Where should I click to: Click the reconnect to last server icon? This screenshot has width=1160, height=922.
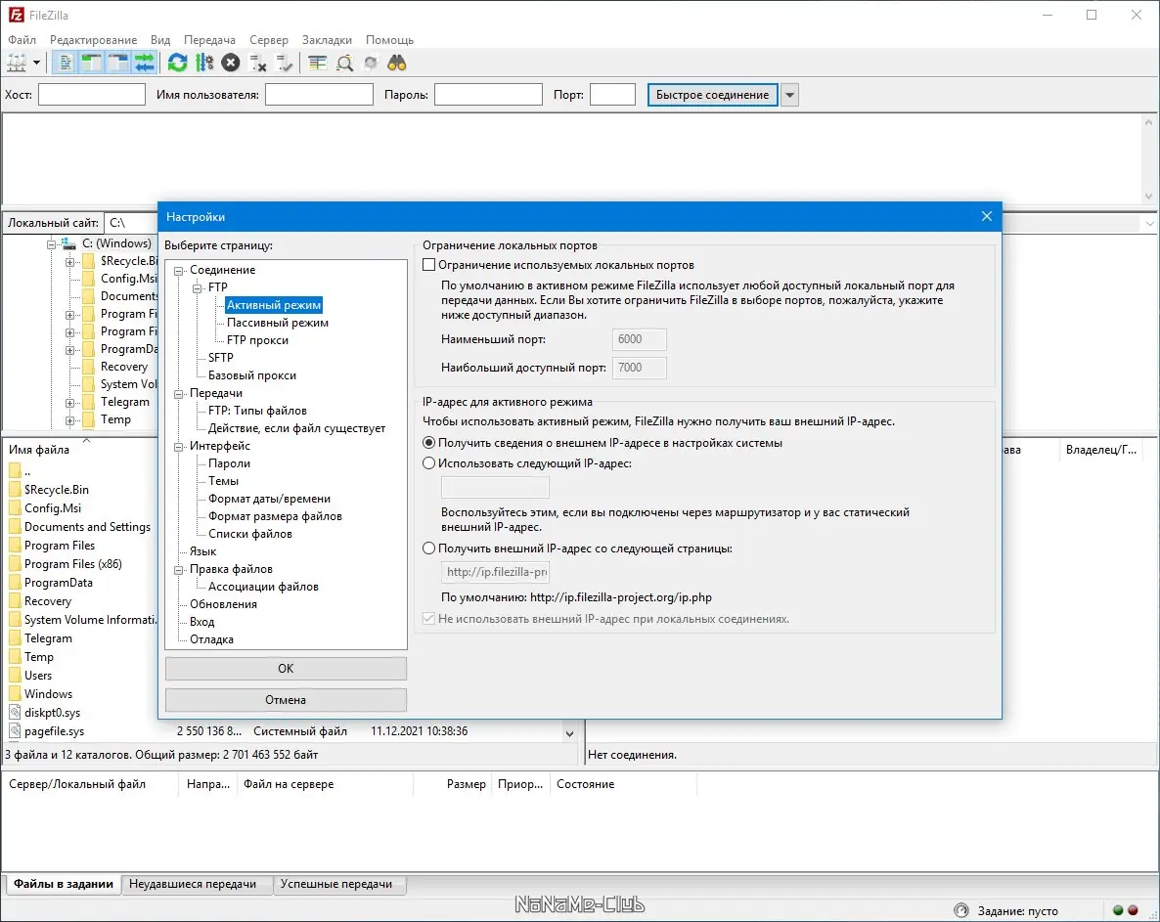pos(284,64)
